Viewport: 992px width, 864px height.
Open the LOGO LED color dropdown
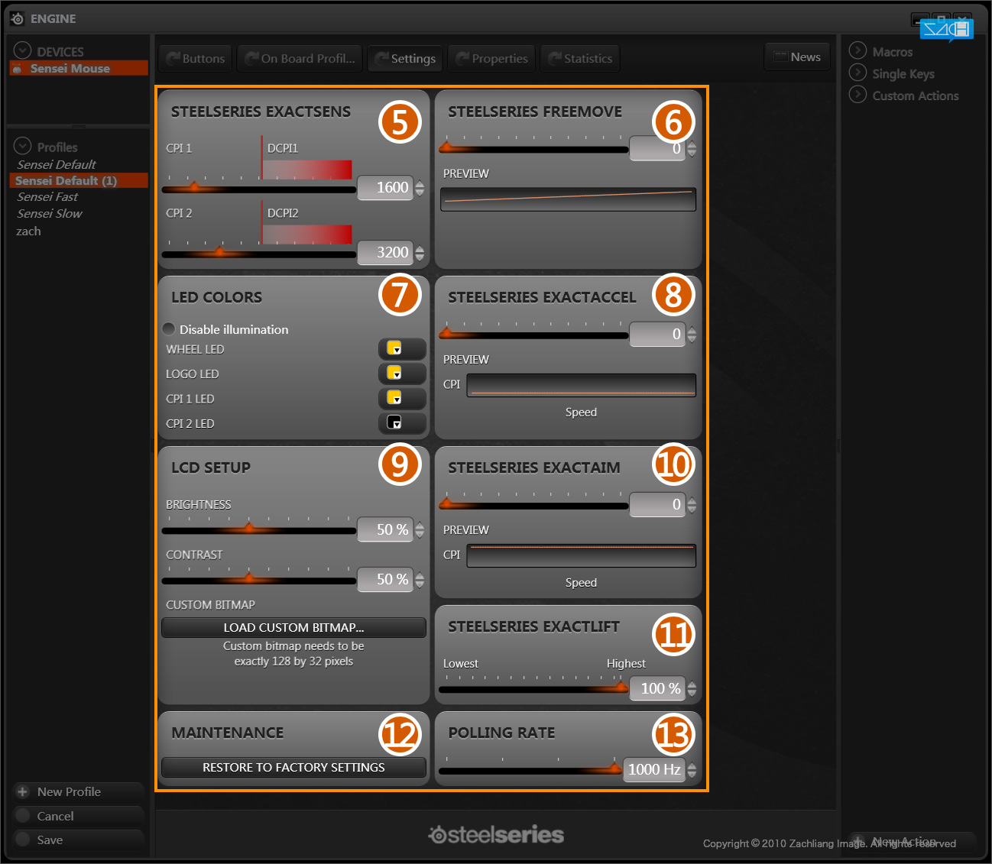pos(402,373)
